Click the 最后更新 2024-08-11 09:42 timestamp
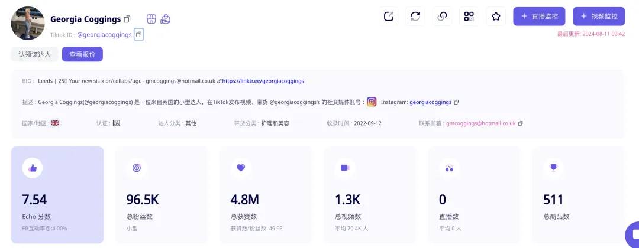Screen dimensions: 639x248 [x=591, y=34]
